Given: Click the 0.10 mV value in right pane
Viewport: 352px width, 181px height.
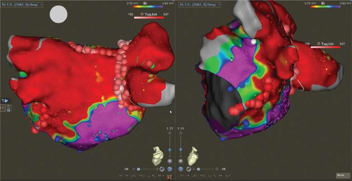Looking at the screenshot, I should [309, 3].
